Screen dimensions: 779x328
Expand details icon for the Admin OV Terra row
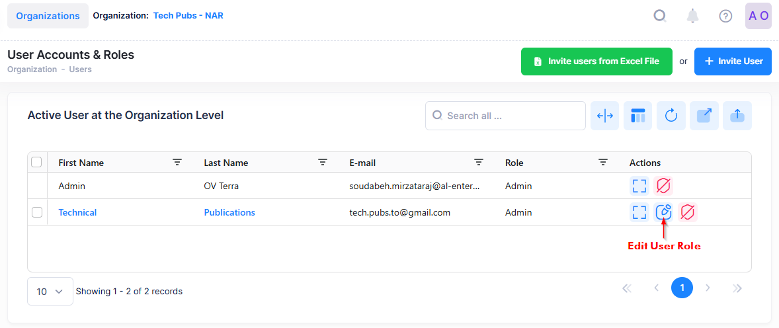coord(639,186)
